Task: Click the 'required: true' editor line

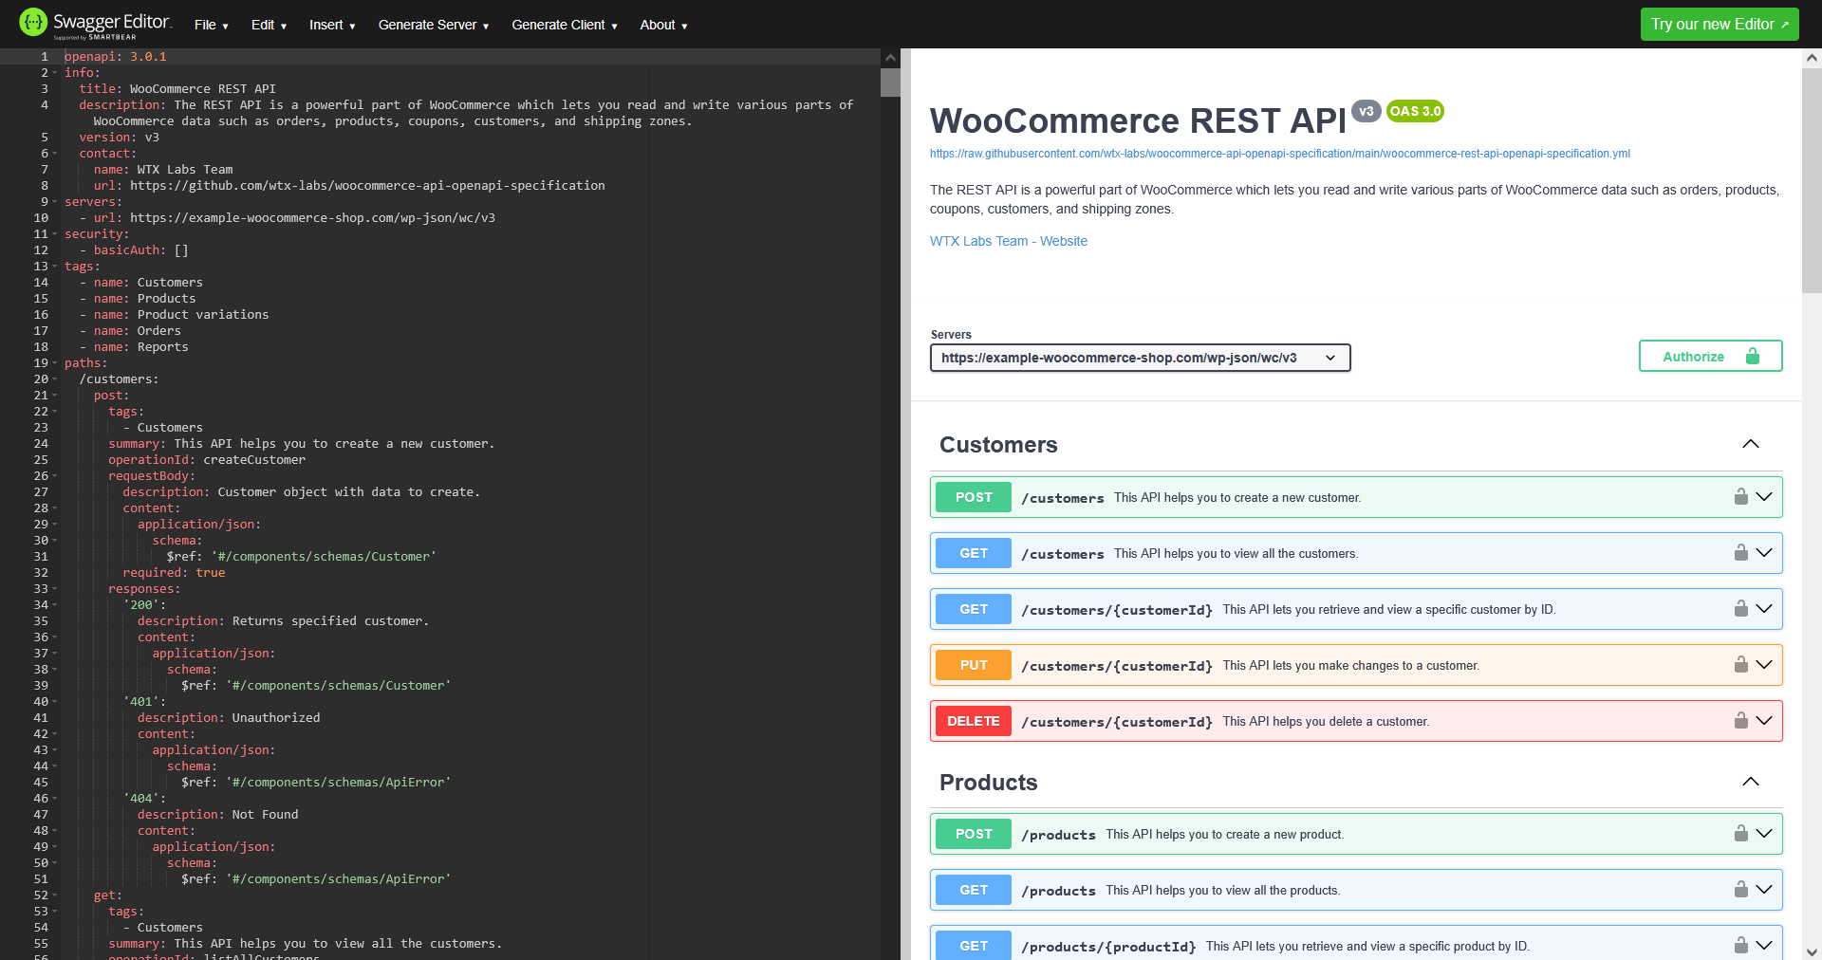Action: pyautogui.click(x=174, y=573)
